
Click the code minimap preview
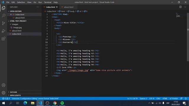(180, 15)
